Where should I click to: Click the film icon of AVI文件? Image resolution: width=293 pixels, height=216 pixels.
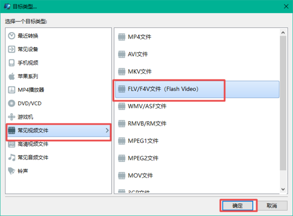122,54
